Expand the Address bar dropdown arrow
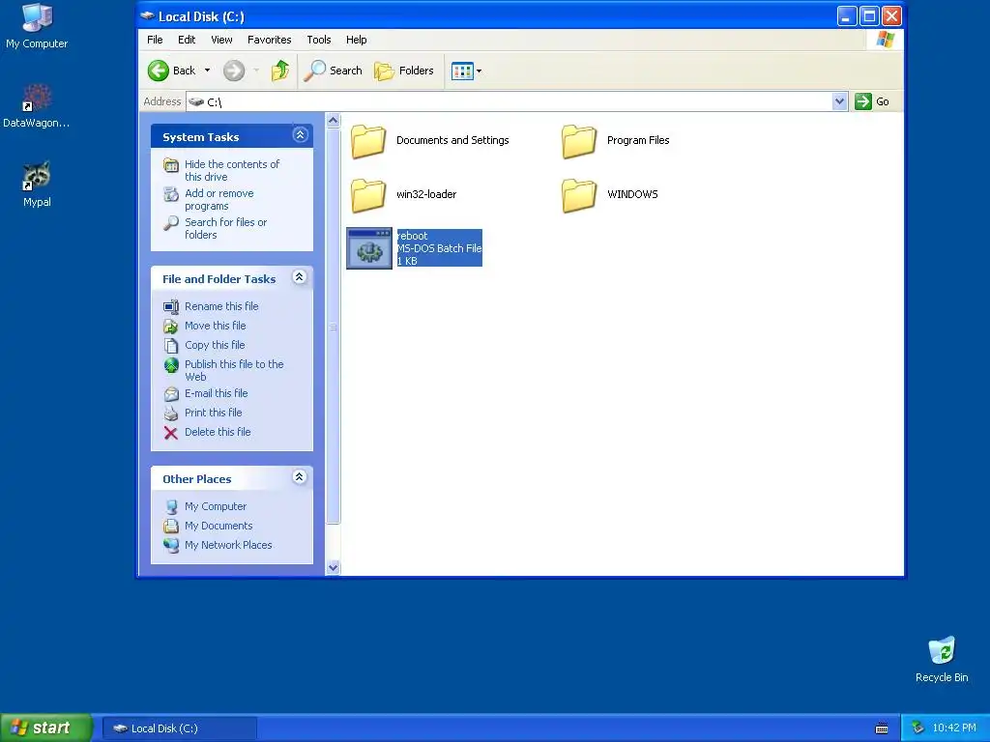Screen dimensions: 990x742 tap(839, 101)
